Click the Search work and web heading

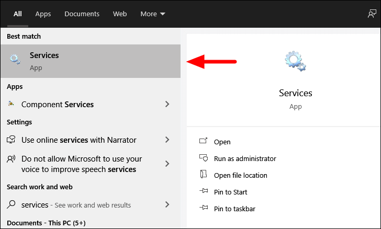click(40, 187)
